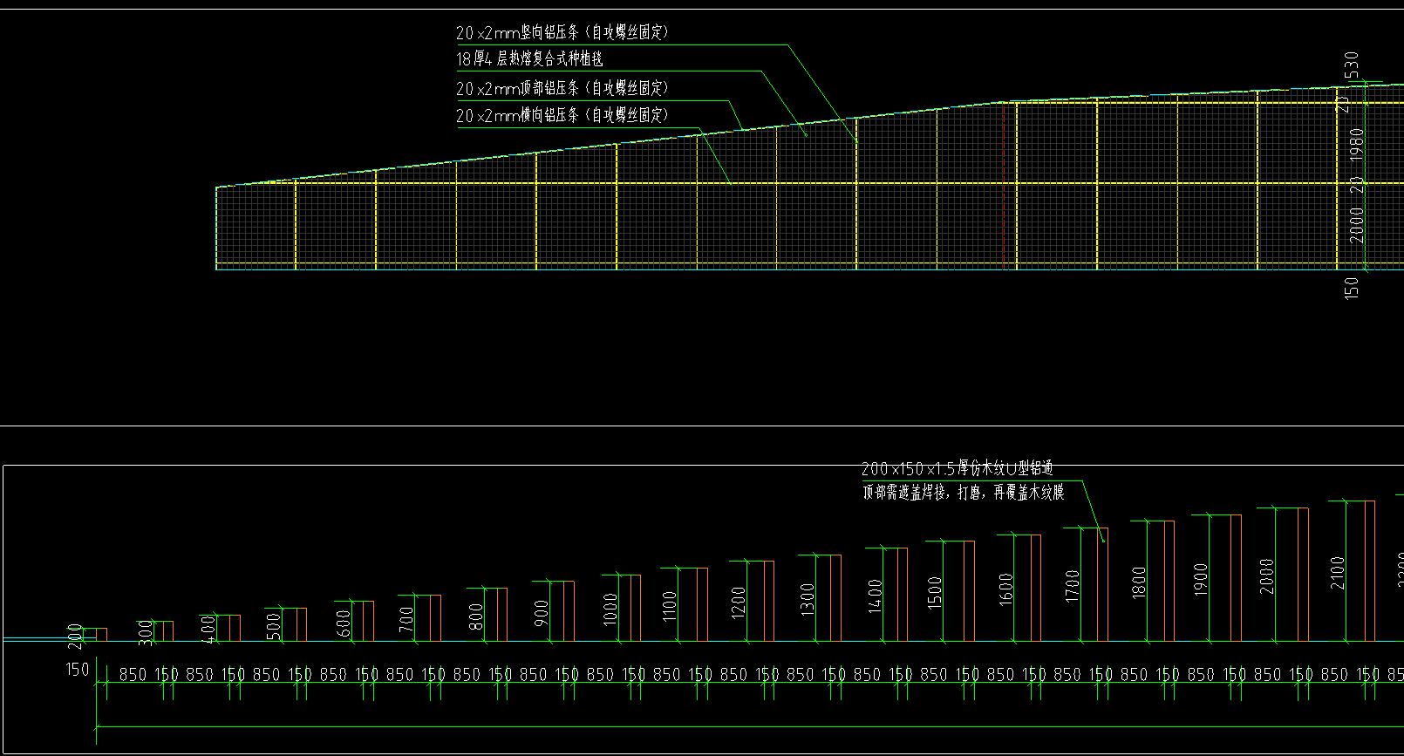This screenshot has width=1404, height=756.
Task: Select the 1700 height dimension text
Action: (1072, 586)
